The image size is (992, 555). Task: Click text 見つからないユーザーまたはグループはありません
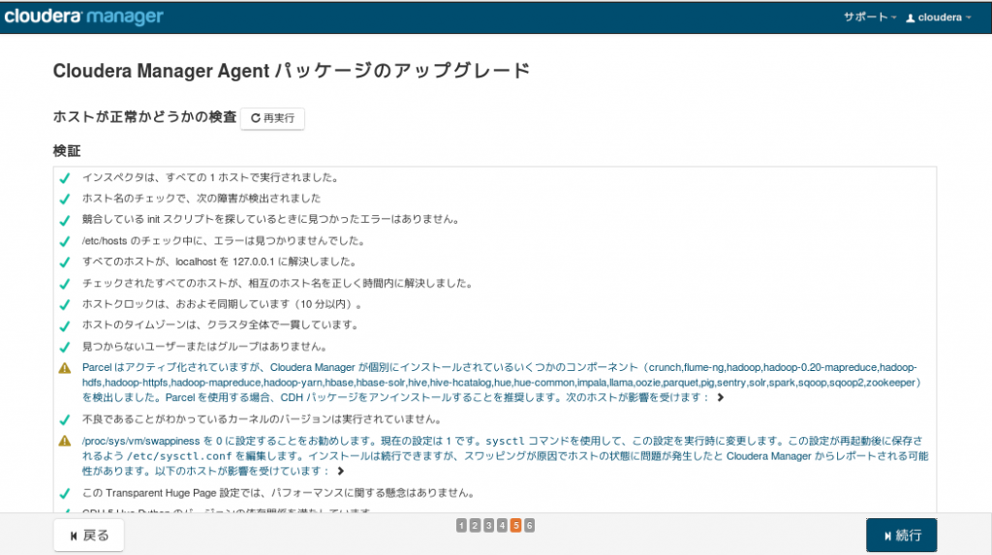(x=205, y=346)
